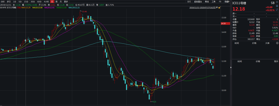Click the 卖一 ask row
279x106 pixels.
tap(255, 13)
